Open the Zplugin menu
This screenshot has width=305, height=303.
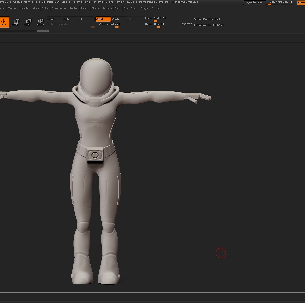[144, 8]
